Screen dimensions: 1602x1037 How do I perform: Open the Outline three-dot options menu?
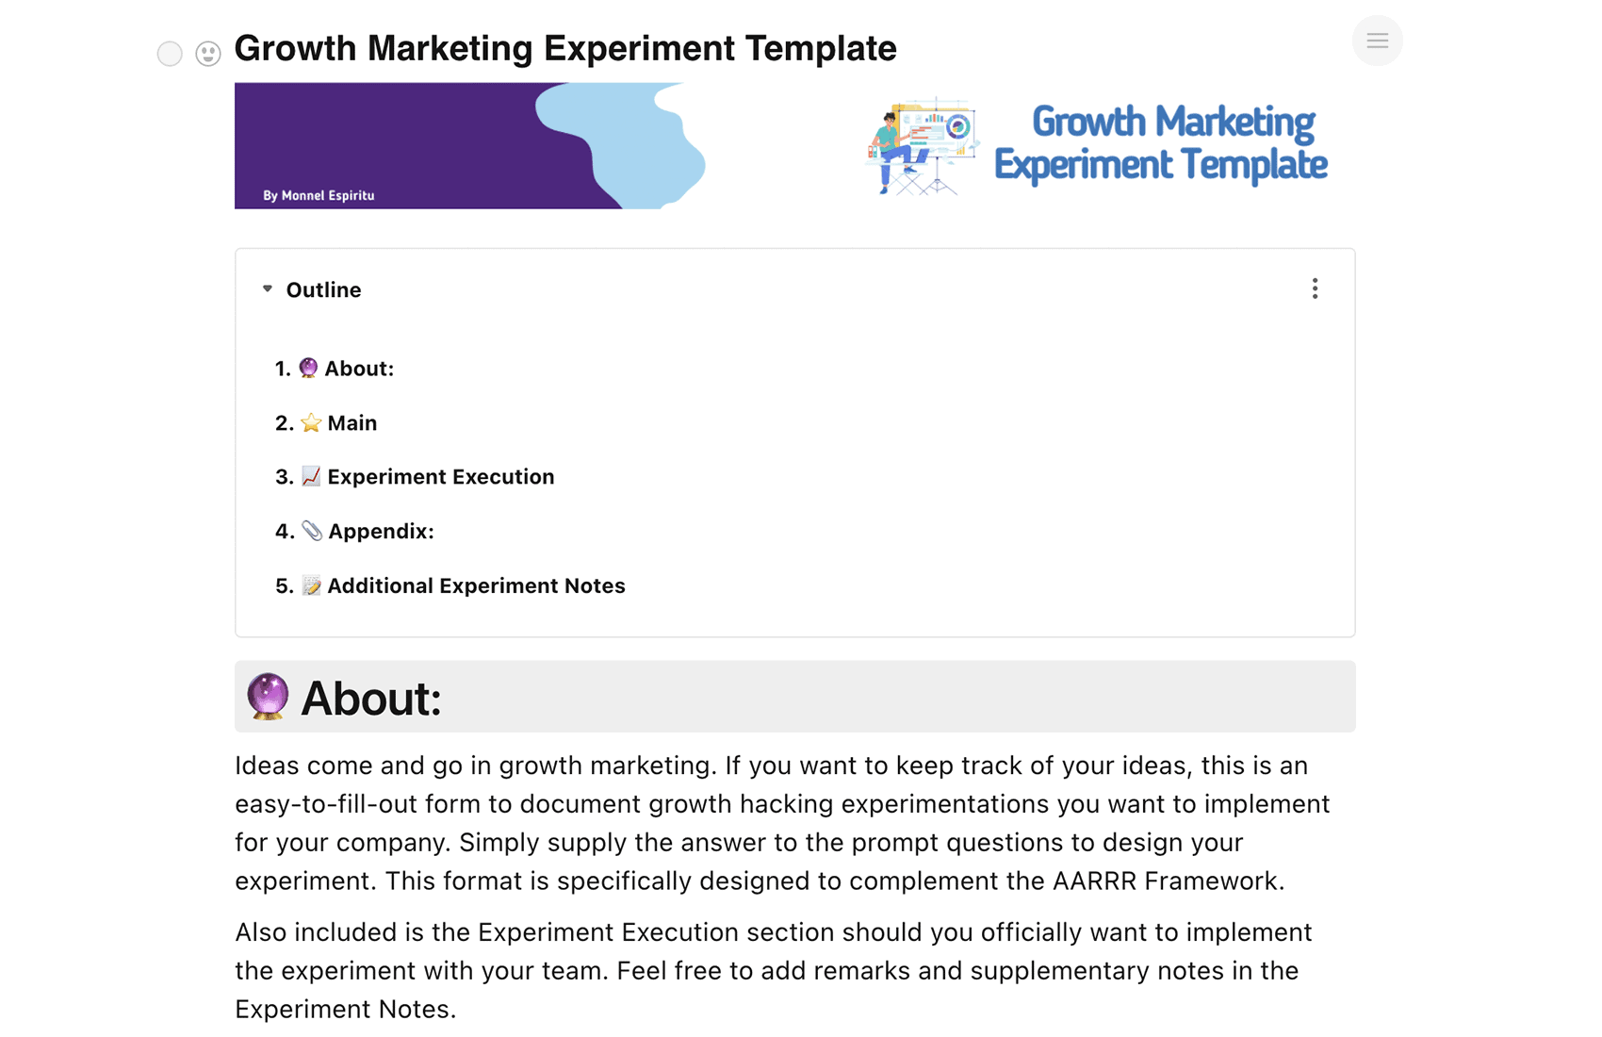[1315, 288]
